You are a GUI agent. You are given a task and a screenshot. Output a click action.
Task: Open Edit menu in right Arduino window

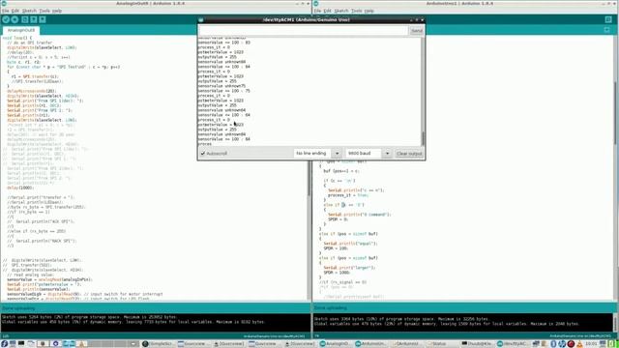pos(327,11)
